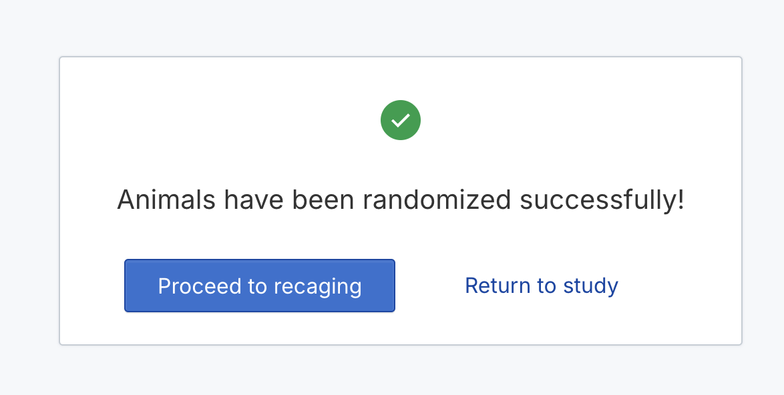Select the round green confirmation badge
Image resolution: width=784 pixels, height=395 pixels.
click(x=401, y=120)
